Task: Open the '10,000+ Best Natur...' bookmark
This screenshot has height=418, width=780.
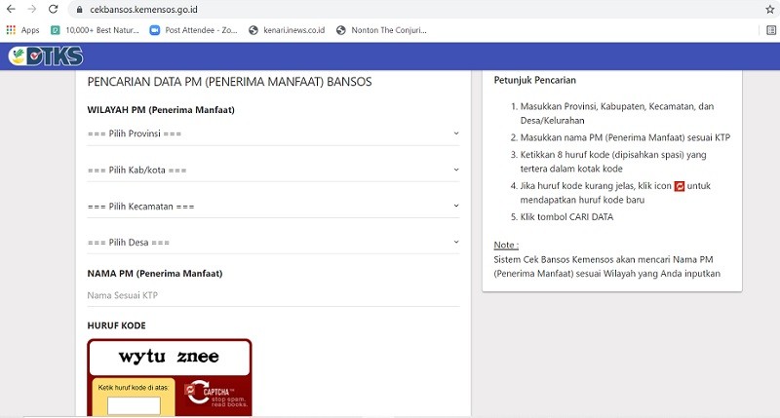Action: tap(95, 30)
